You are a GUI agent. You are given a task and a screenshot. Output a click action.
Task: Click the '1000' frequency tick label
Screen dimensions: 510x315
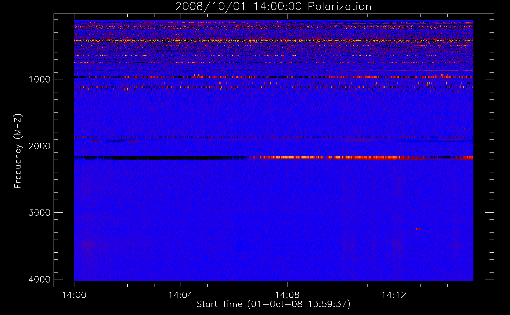click(x=39, y=79)
